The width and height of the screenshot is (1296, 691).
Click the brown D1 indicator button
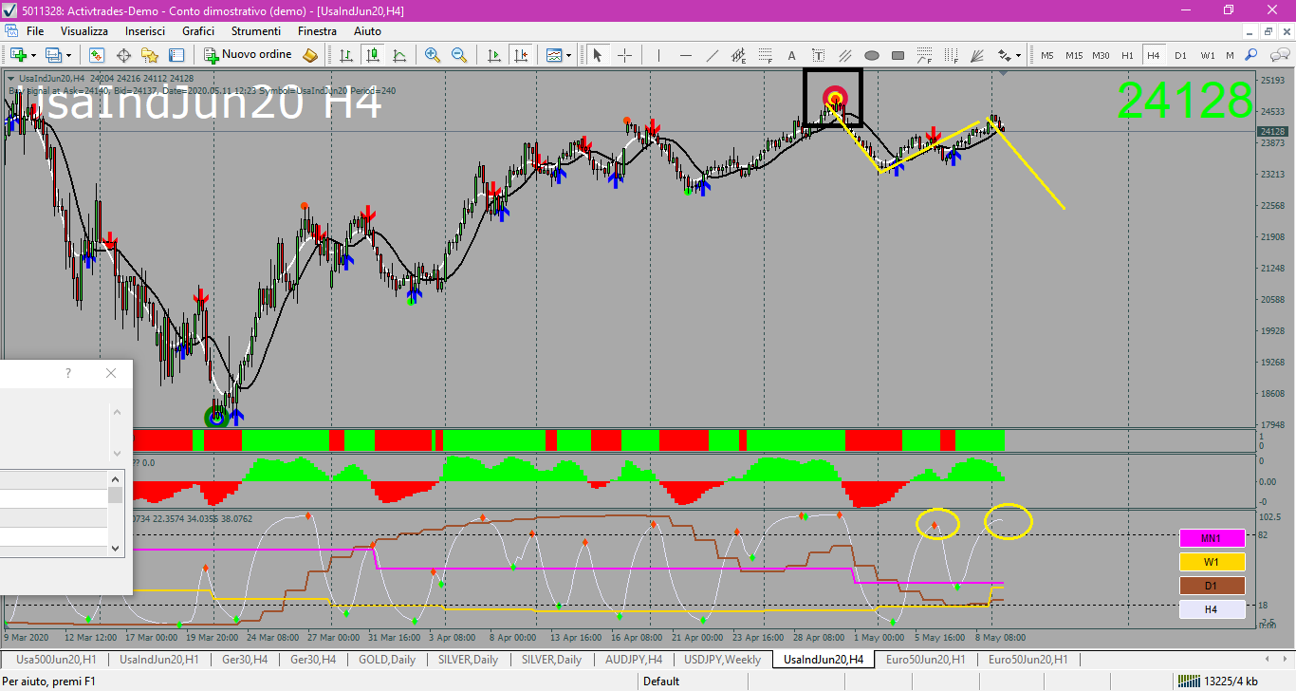pyautogui.click(x=1212, y=586)
